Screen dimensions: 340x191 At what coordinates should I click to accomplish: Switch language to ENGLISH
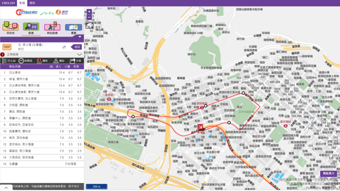[x=8, y=3]
